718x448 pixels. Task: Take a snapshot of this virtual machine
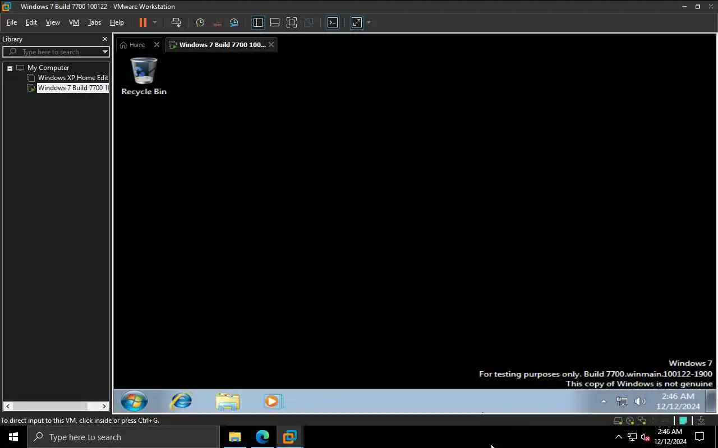200,22
